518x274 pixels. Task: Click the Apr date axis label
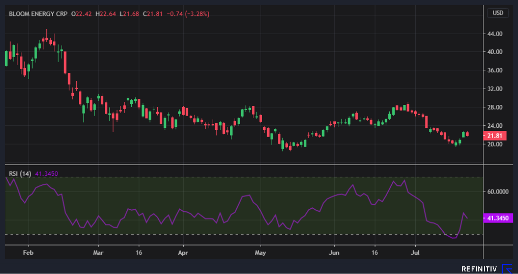[183, 253]
